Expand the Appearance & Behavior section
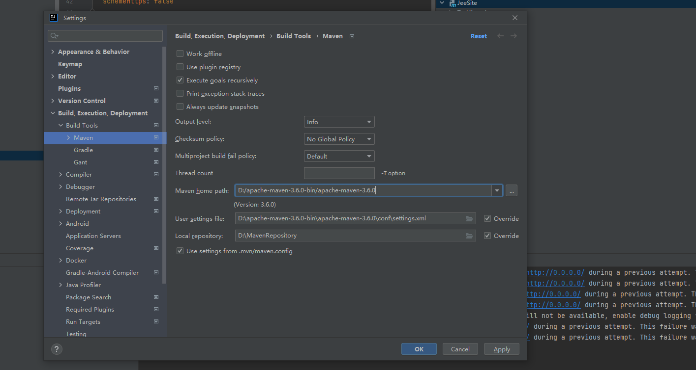Screen dimensions: 696x370 [53, 52]
